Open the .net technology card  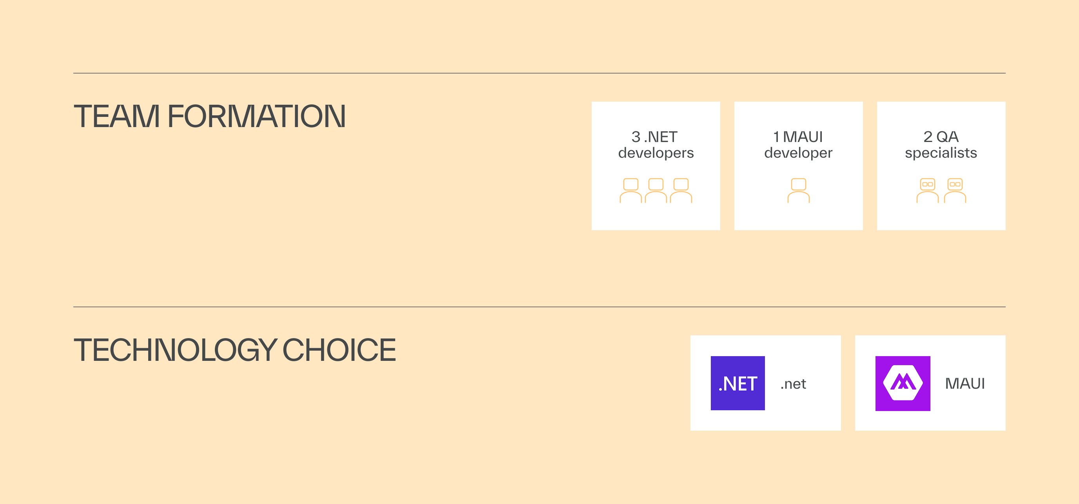pyautogui.click(x=766, y=383)
